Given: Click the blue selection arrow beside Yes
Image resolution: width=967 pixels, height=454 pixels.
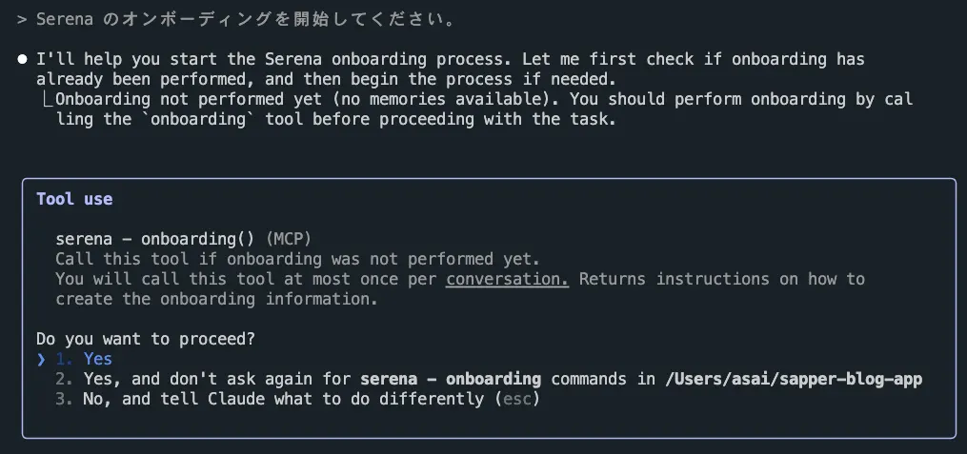Looking at the screenshot, I should (41, 359).
